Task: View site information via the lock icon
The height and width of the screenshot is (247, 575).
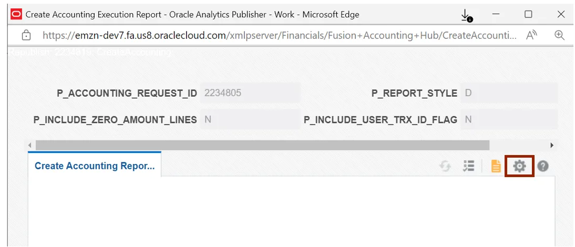Action: [25, 35]
